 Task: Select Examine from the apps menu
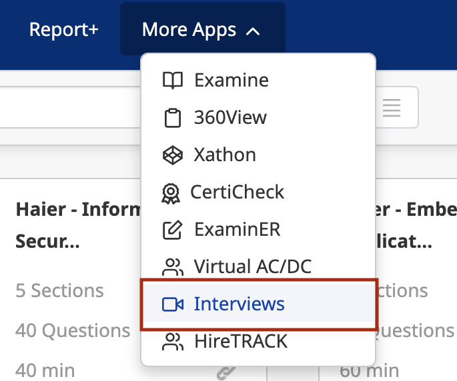(x=258, y=80)
